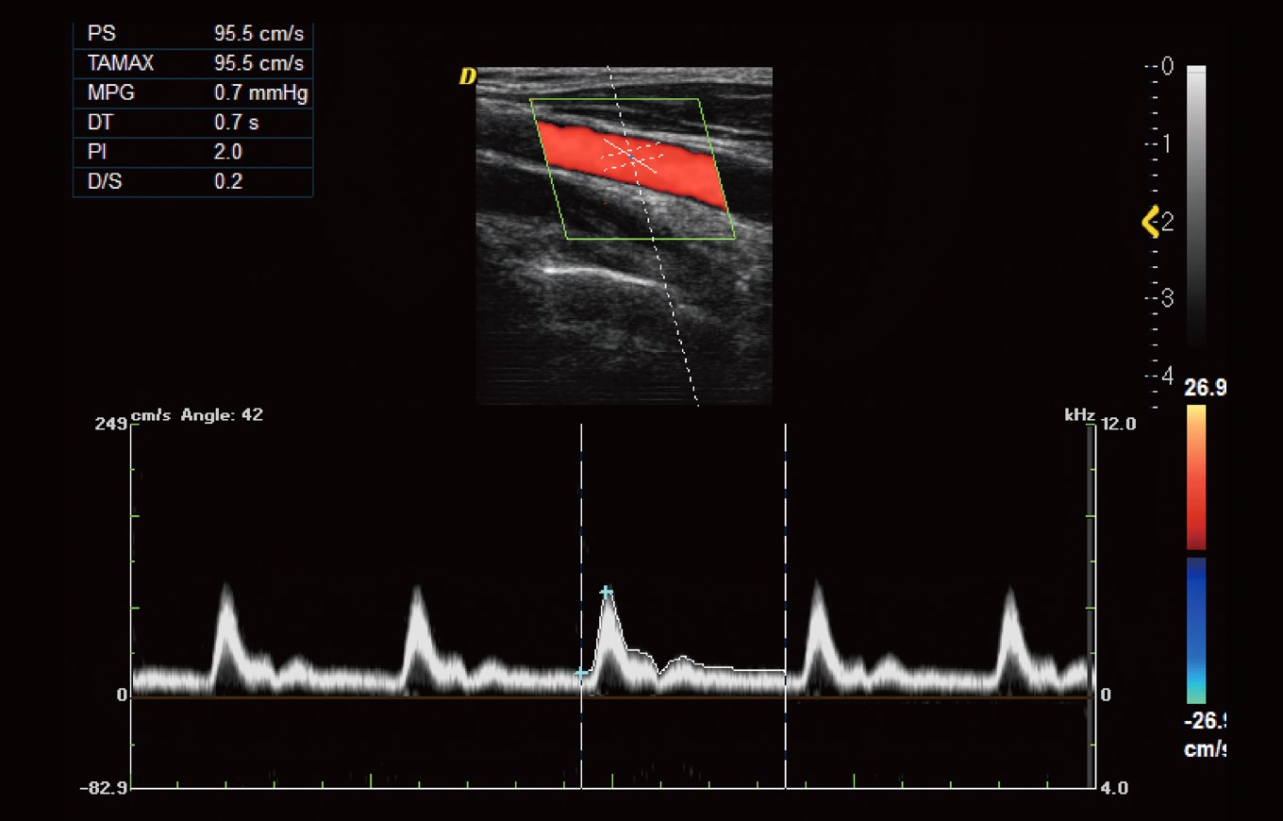
Task: Select the PS 95.5 cm/s measurement row
Action: click(x=192, y=34)
